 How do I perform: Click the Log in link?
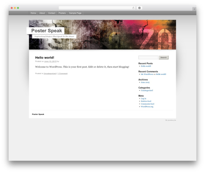[143, 99]
